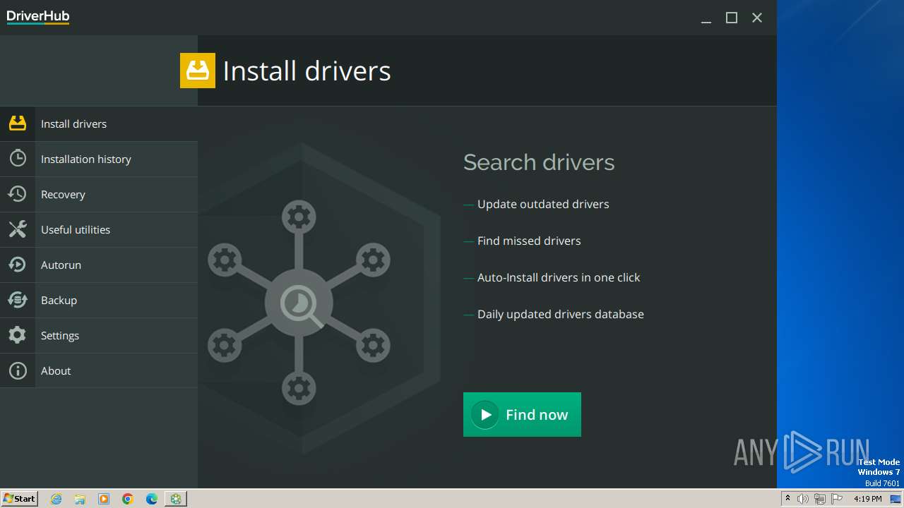Click the Install drivers sidebar icon
904x508 pixels.
click(18, 123)
